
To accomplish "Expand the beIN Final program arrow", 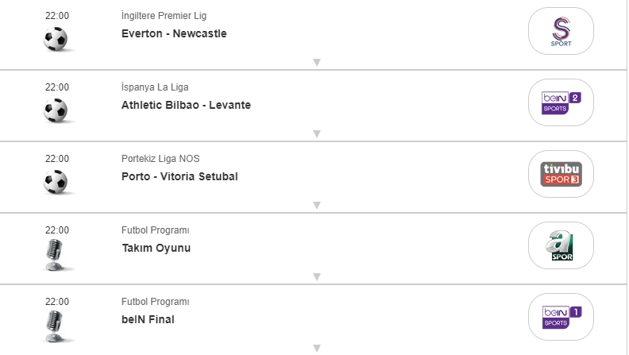I will (x=316, y=348).
